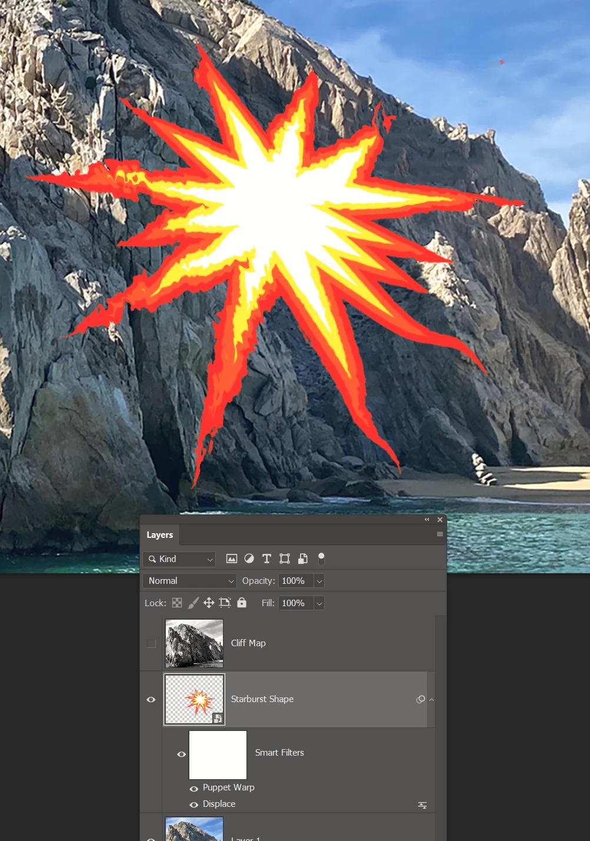Select the white Smart Filters mask thumbnail
Screen dimensions: 590x841
218,755
